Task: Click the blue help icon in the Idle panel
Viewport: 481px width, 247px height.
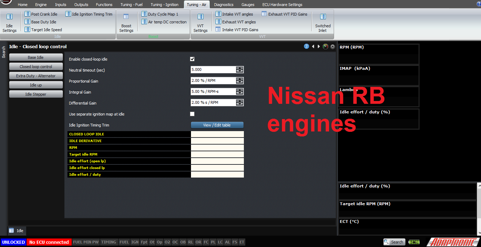Action: (x=306, y=46)
